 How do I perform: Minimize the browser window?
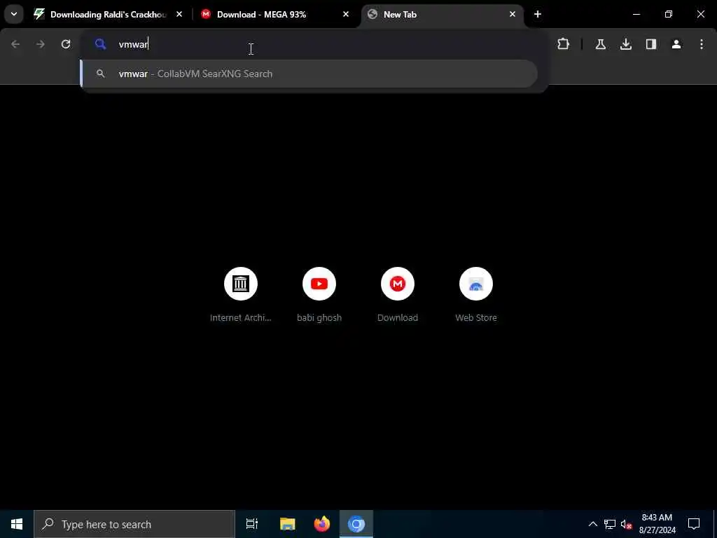pyautogui.click(x=636, y=15)
